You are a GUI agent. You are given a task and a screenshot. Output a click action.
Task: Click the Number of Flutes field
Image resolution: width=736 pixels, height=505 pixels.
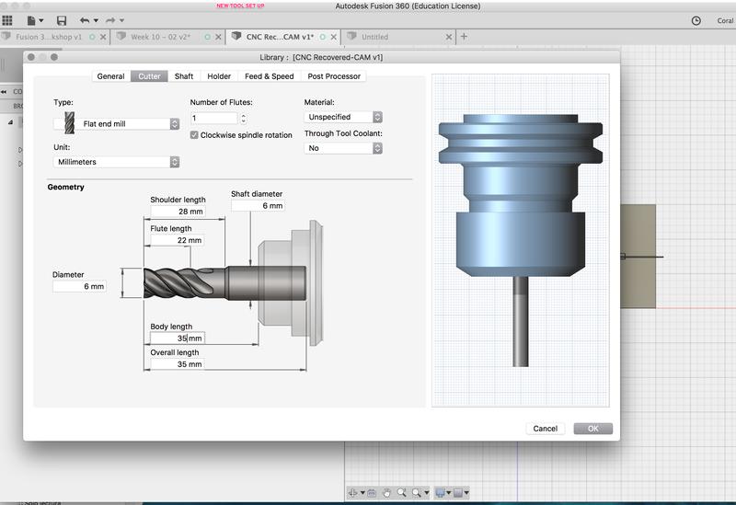coord(214,119)
